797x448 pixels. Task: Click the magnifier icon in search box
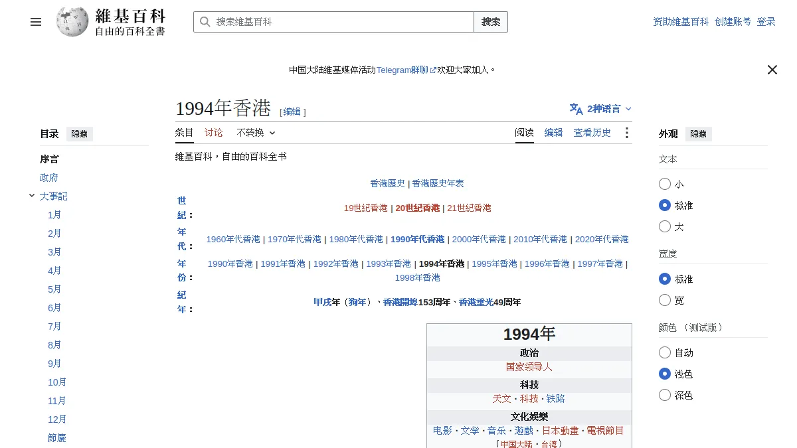(x=205, y=22)
